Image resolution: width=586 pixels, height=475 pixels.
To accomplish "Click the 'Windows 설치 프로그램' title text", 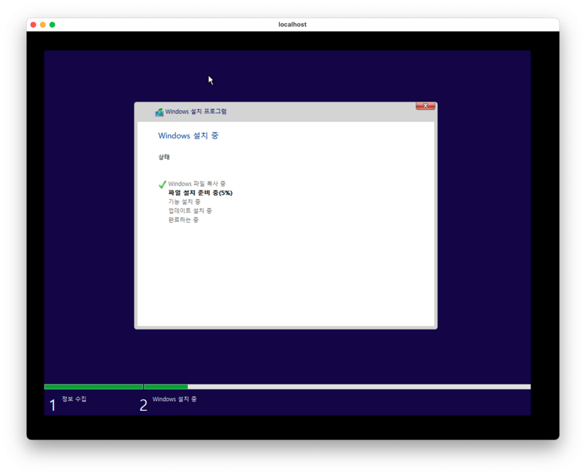I will click(x=196, y=112).
